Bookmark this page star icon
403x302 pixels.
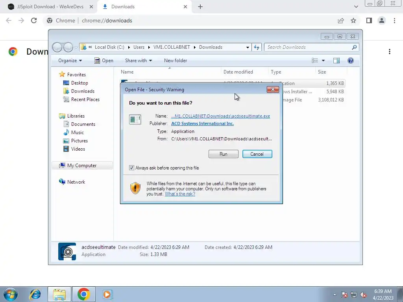(354, 20)
